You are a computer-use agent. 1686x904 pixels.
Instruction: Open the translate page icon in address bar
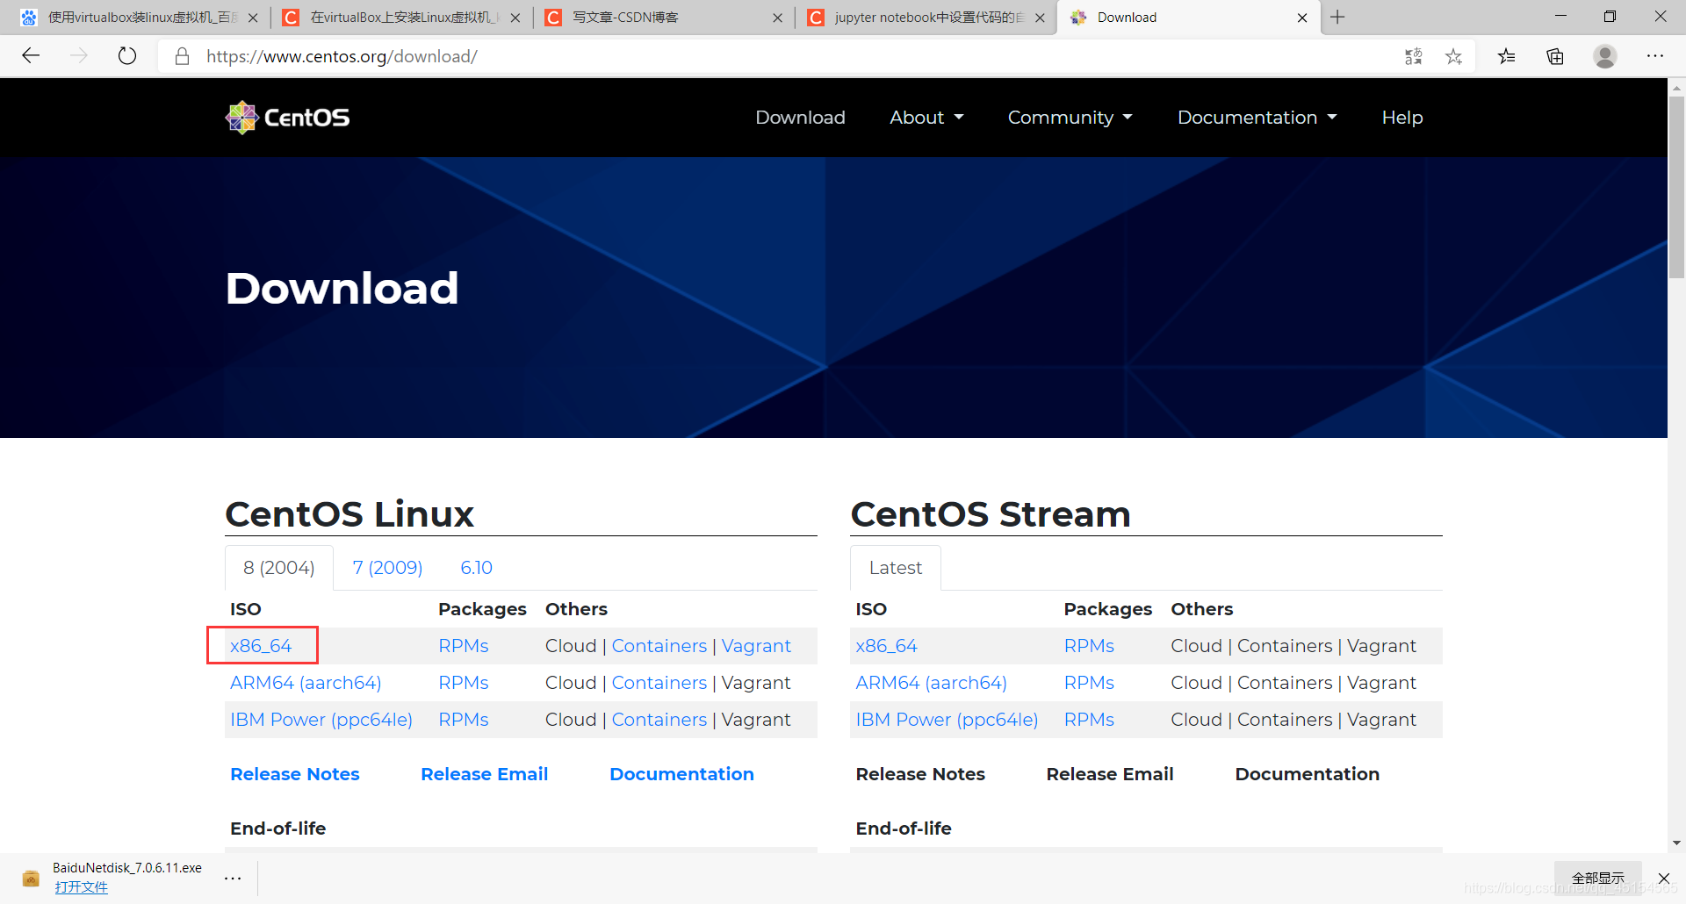tap(1413, 56)
